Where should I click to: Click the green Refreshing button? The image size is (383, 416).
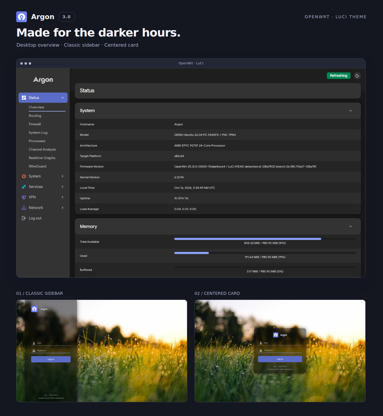(x=338, y=76)
